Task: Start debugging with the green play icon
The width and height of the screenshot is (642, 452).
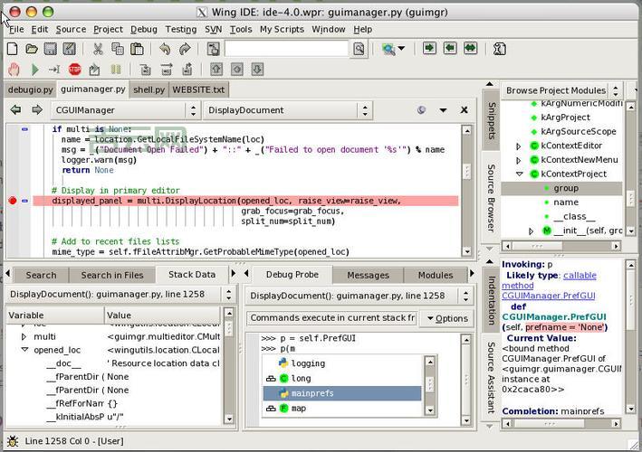Action: click(x=34, y=69)
